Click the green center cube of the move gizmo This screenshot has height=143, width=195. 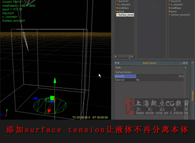pos(52,98)
